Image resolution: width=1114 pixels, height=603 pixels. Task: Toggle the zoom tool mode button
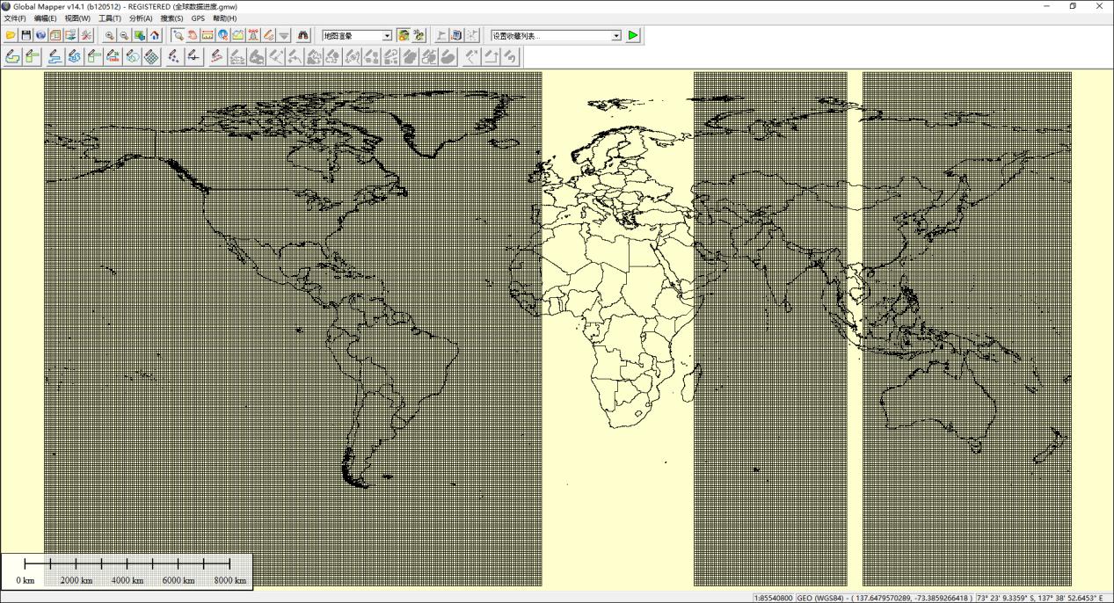pos(178,35)
